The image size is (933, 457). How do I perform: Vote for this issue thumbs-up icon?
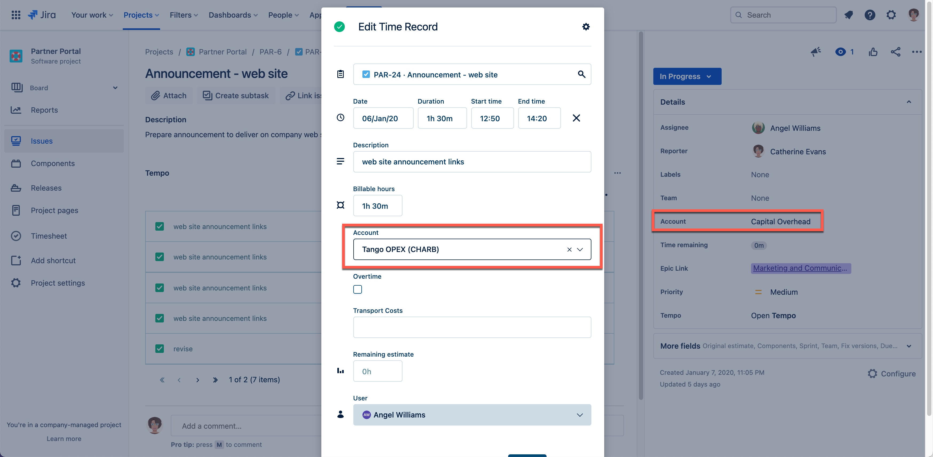pyautogui.click(x=873, y=52)
